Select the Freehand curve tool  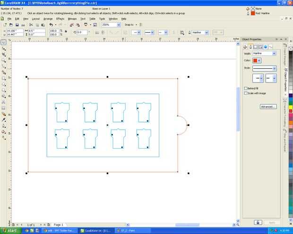coord(4,67)
